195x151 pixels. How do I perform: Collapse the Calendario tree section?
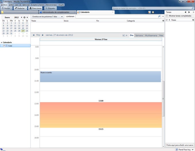point(1,42)
